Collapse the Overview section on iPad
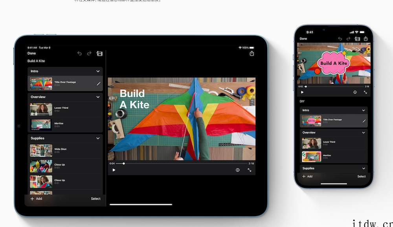 tap(98, 97)
